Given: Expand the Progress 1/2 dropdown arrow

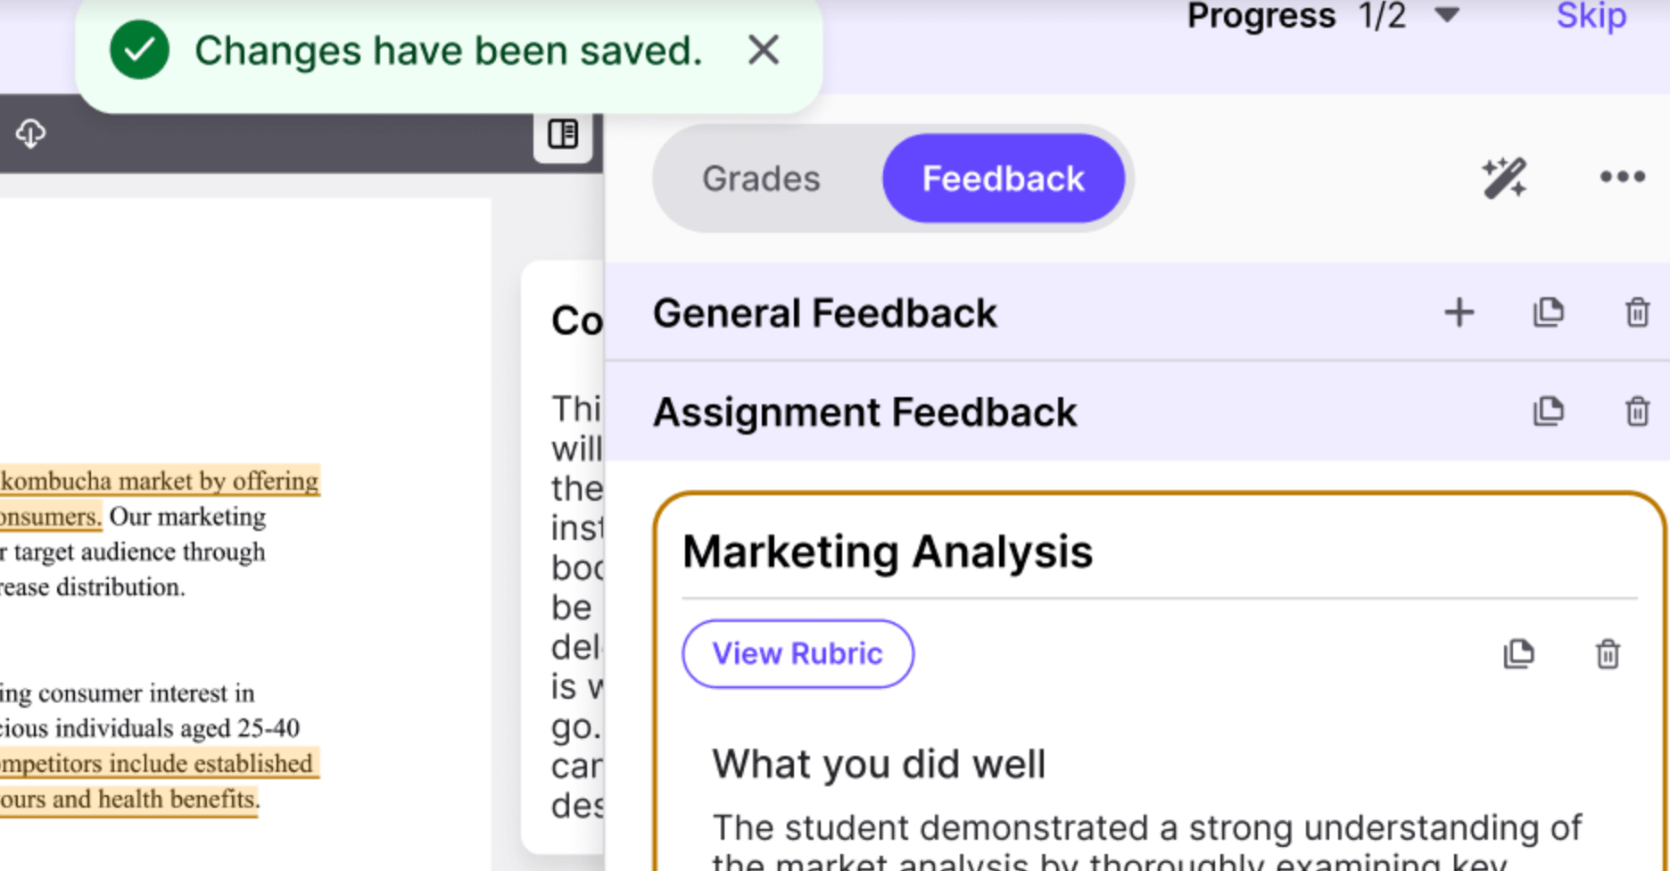Looking at the screenshot, I should coord(1447,14).
